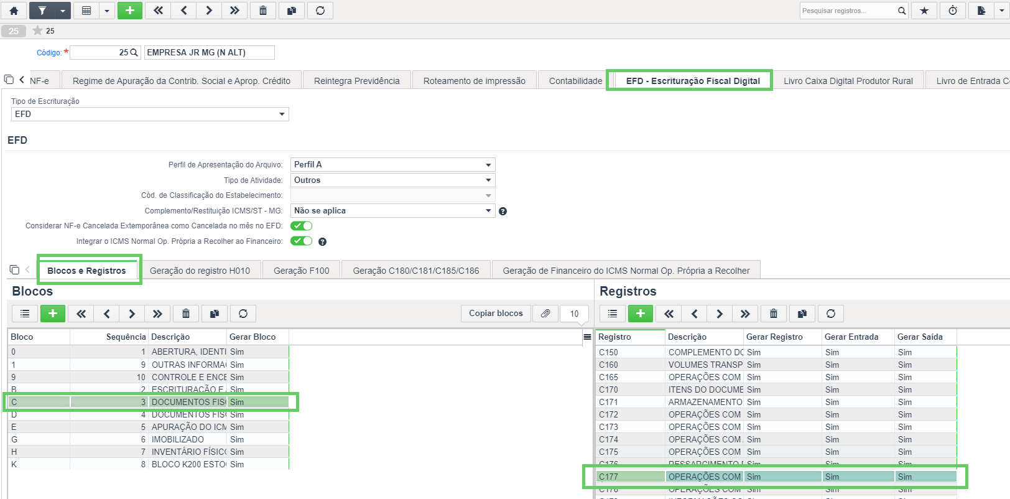
Task: Add a new entry in Registros toolbar
Action: click(641, 314)
